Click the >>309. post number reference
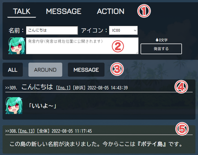The width and height of the screenshot is (198, 155). 11,88
